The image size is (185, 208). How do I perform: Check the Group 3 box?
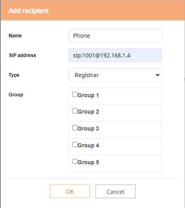[x=75, y=128]
